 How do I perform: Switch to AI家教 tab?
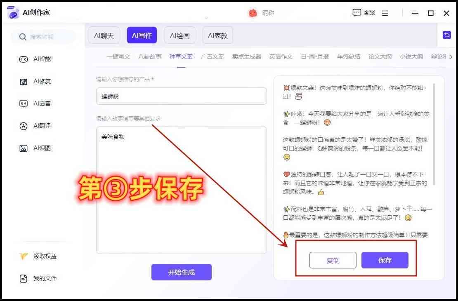[x=218, y=35]
